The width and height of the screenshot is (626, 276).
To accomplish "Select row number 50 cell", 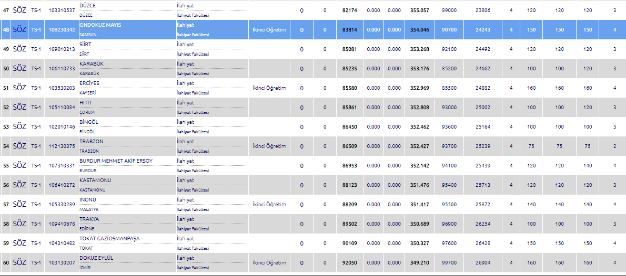I will [x=6, y=69].
